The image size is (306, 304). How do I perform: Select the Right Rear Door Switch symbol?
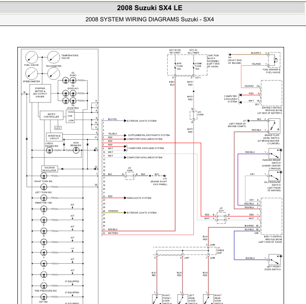click(208, 299)
